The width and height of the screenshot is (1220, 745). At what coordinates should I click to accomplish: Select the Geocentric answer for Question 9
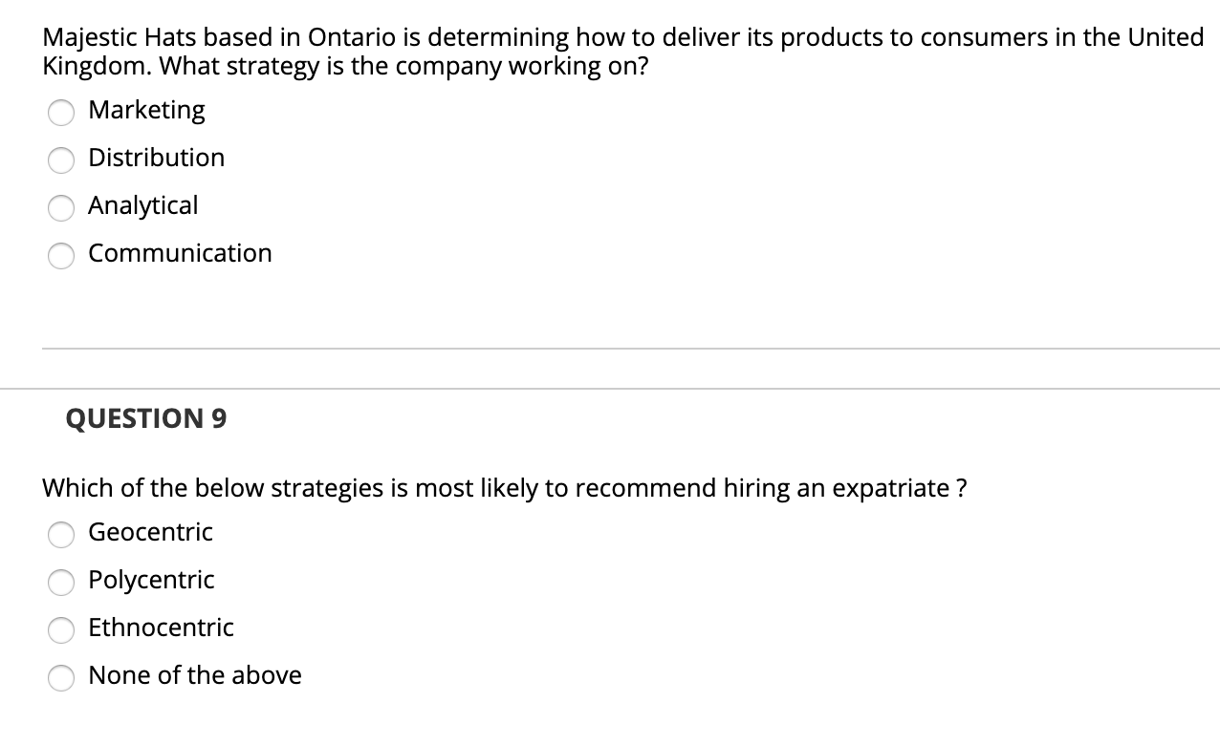(60, 535)
